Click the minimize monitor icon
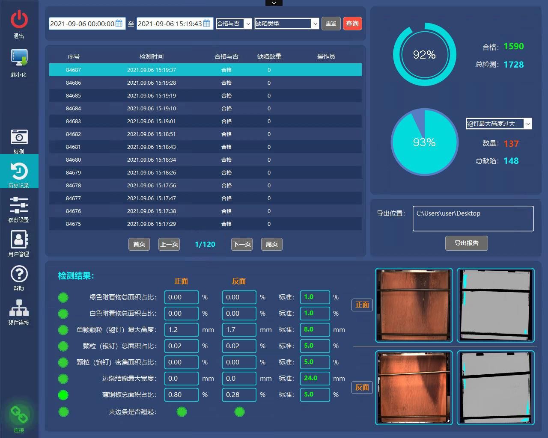Image resolution: width=548 pixels, height=438 pixels. point(19,58)
